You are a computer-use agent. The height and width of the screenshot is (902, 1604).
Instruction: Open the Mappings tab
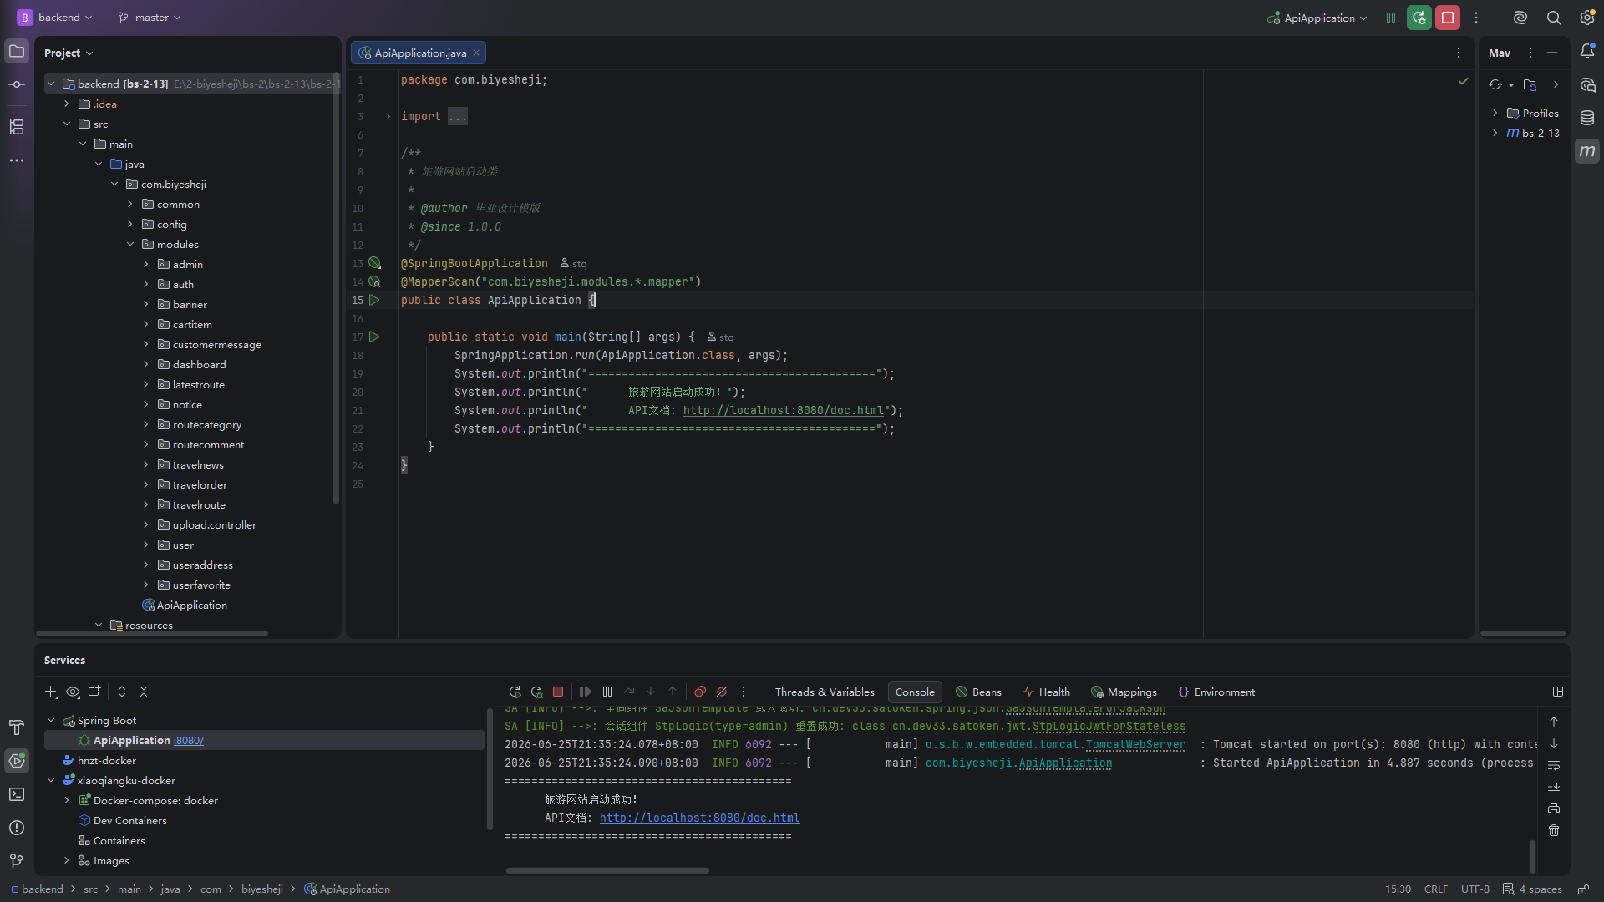[x=1124, y=692]
